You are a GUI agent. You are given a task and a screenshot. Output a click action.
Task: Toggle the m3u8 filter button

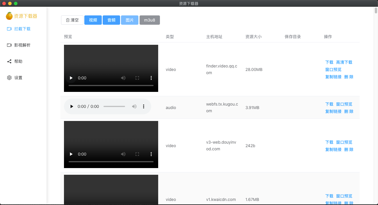[150, 20]
